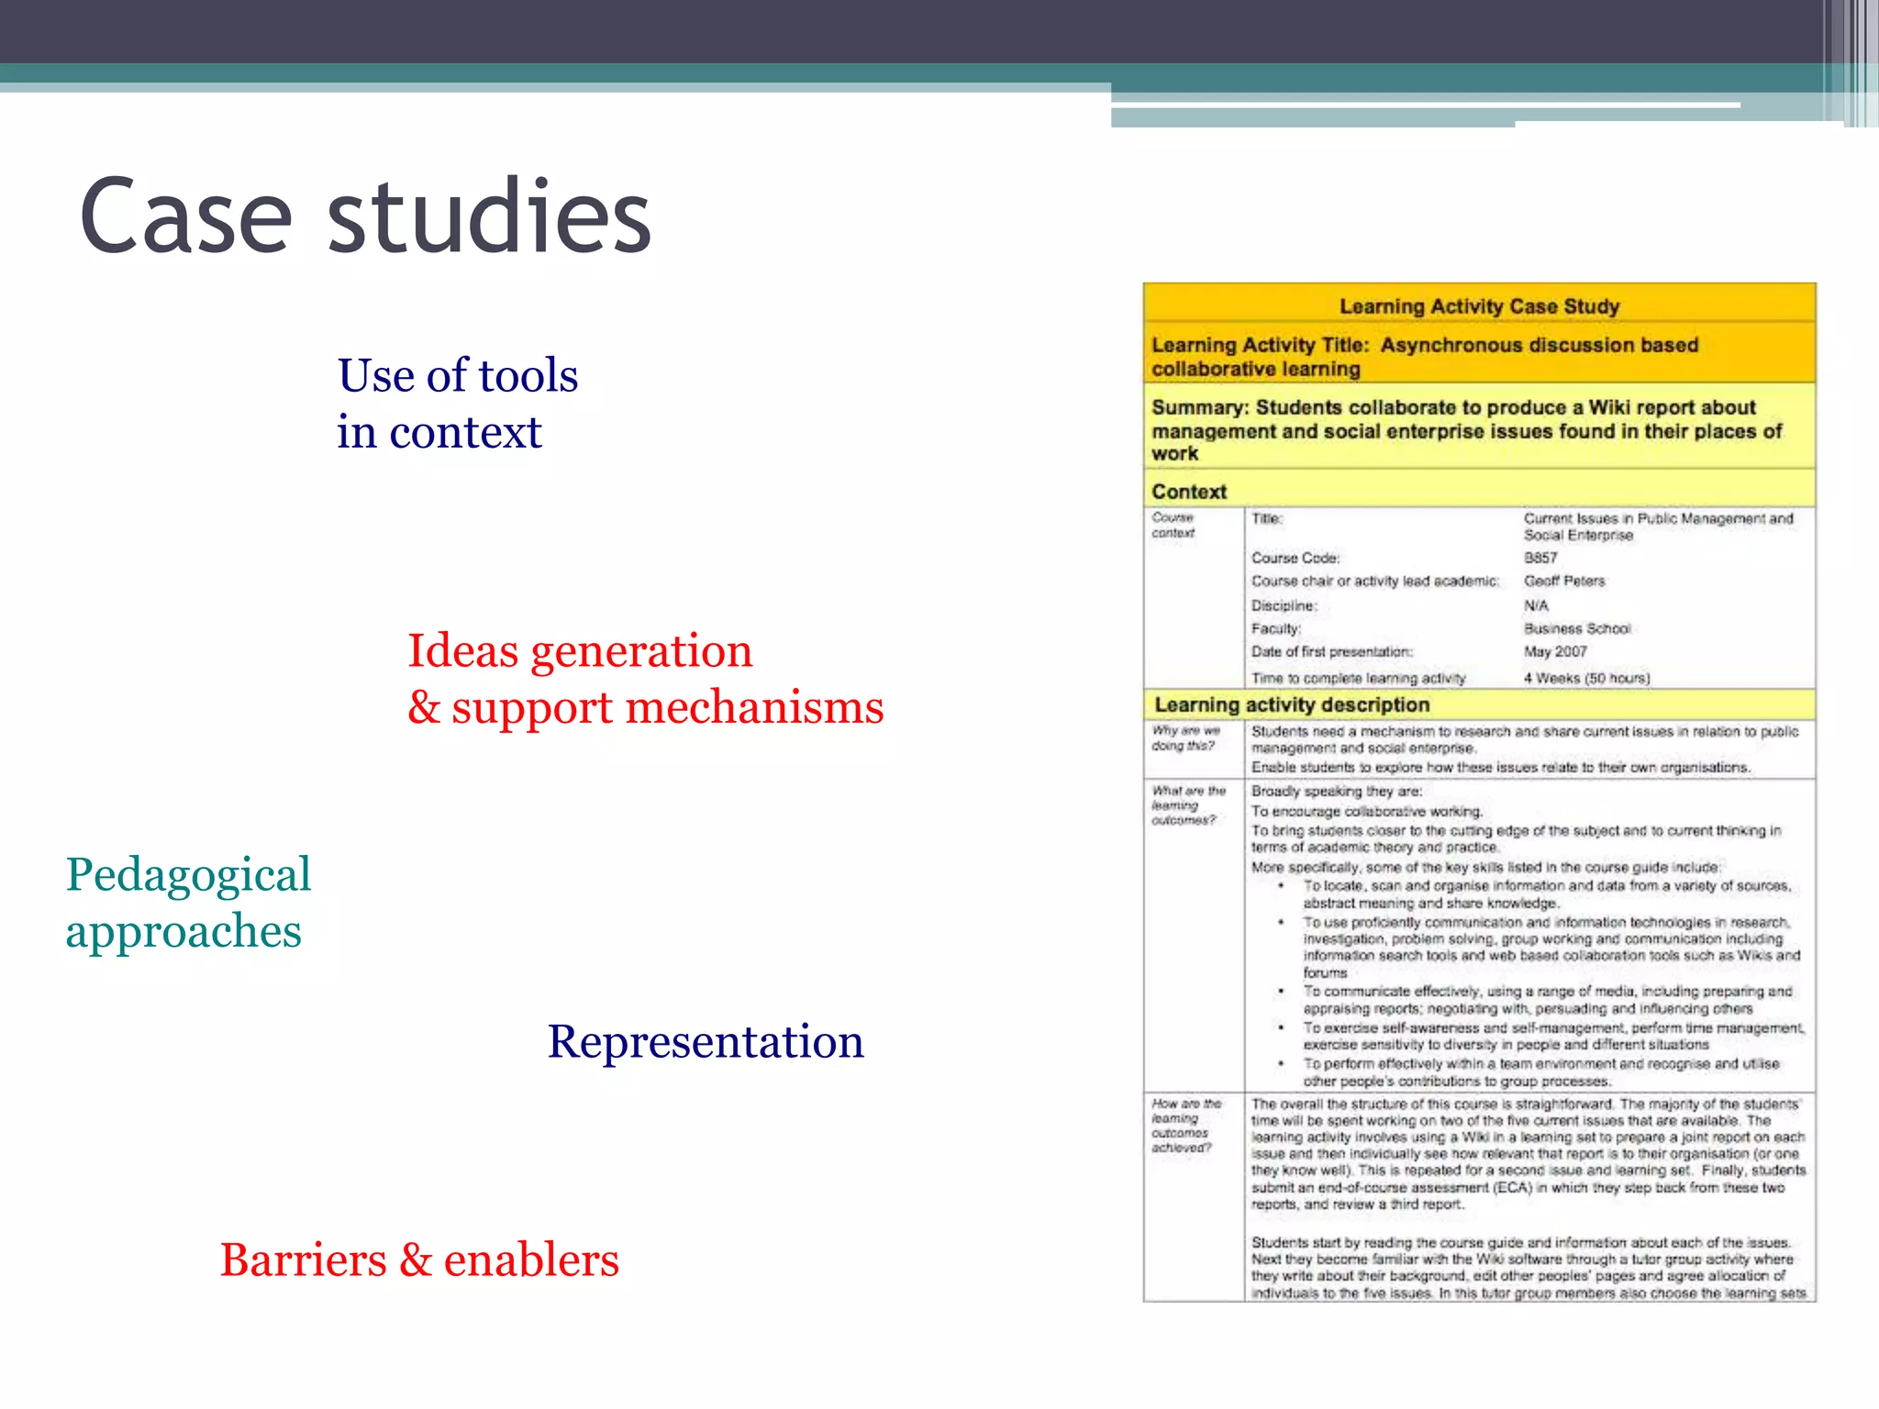Click the 'Geoff Peters' course chair entry

coord(1564,581)
